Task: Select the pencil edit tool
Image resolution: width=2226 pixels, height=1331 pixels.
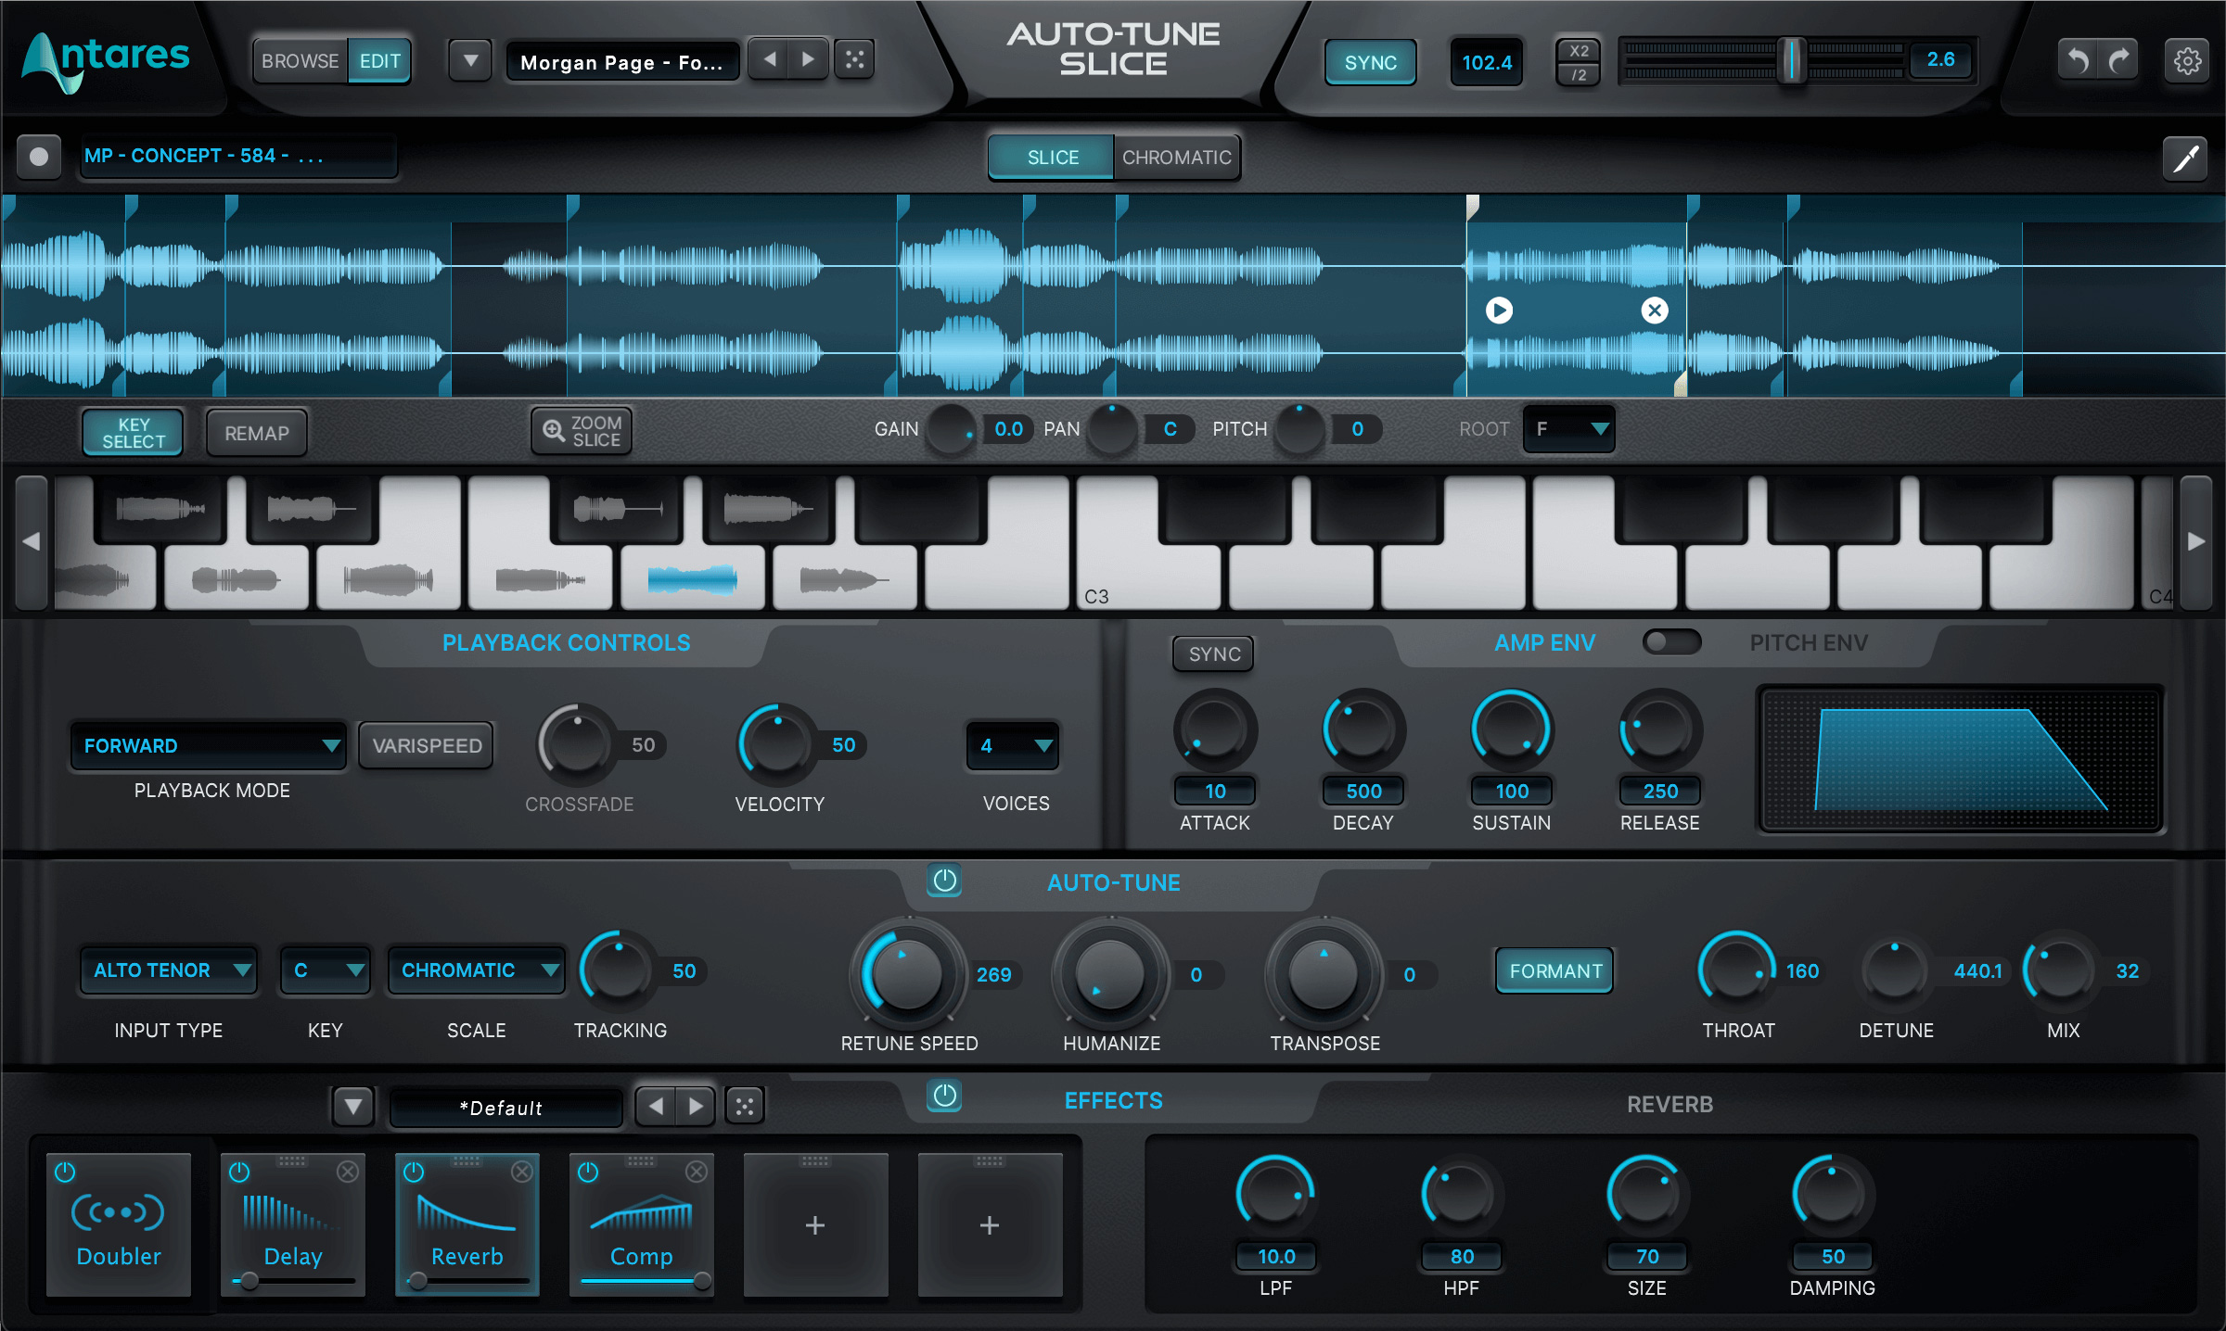Action: tap(2185, 158)
